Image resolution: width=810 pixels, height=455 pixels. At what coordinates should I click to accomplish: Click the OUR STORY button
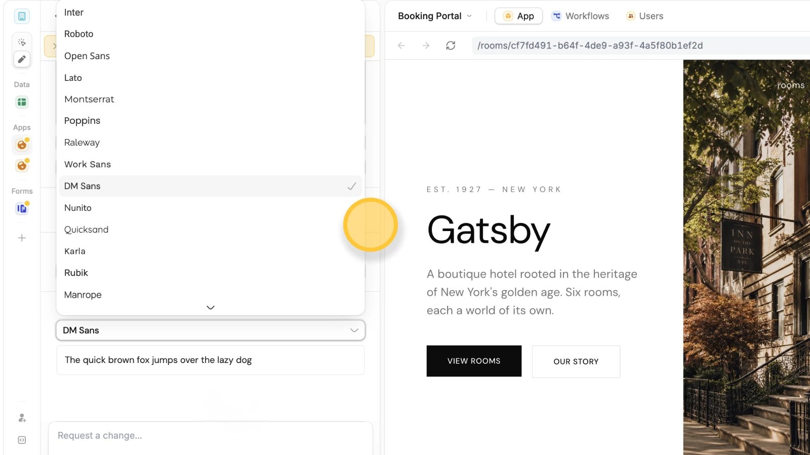576,361
